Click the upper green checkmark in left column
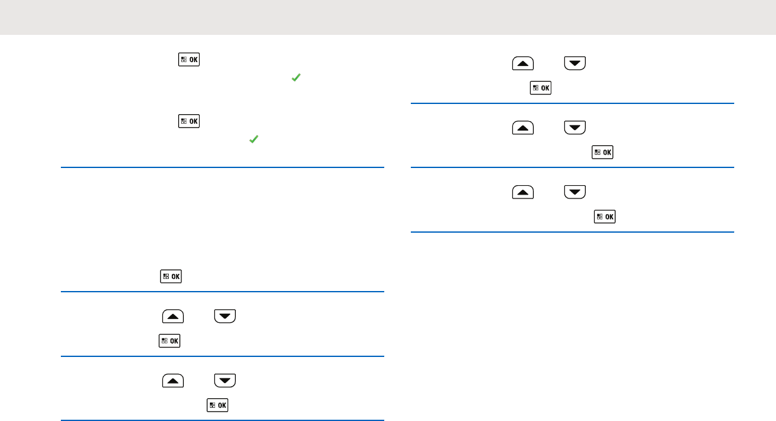776x421 pixels. coord(294,77)
